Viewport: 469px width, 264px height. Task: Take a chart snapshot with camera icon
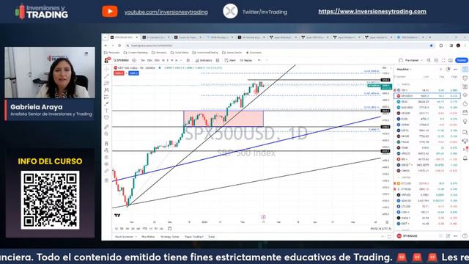tap(451, 60)
